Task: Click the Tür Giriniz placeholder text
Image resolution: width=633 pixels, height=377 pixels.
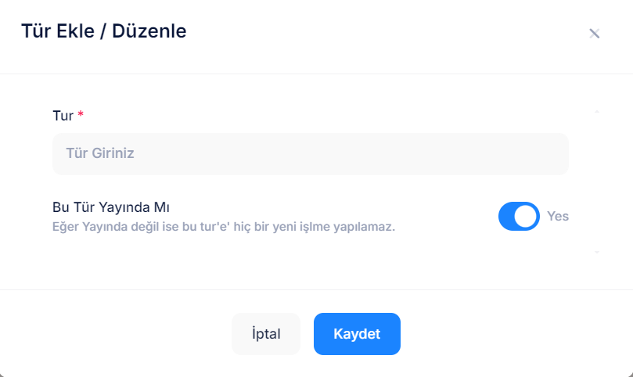Action: click(x=100, y=154)
